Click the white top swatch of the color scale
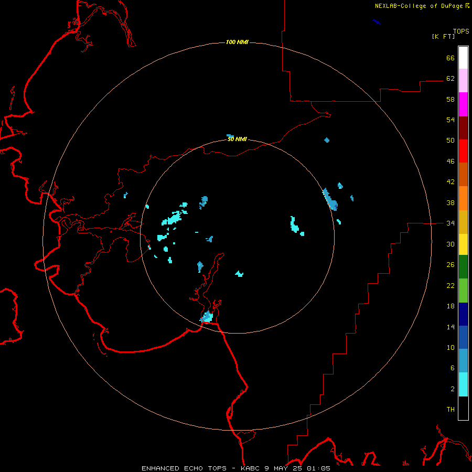The width and height of the screenshot is (472, 472). 463,58
